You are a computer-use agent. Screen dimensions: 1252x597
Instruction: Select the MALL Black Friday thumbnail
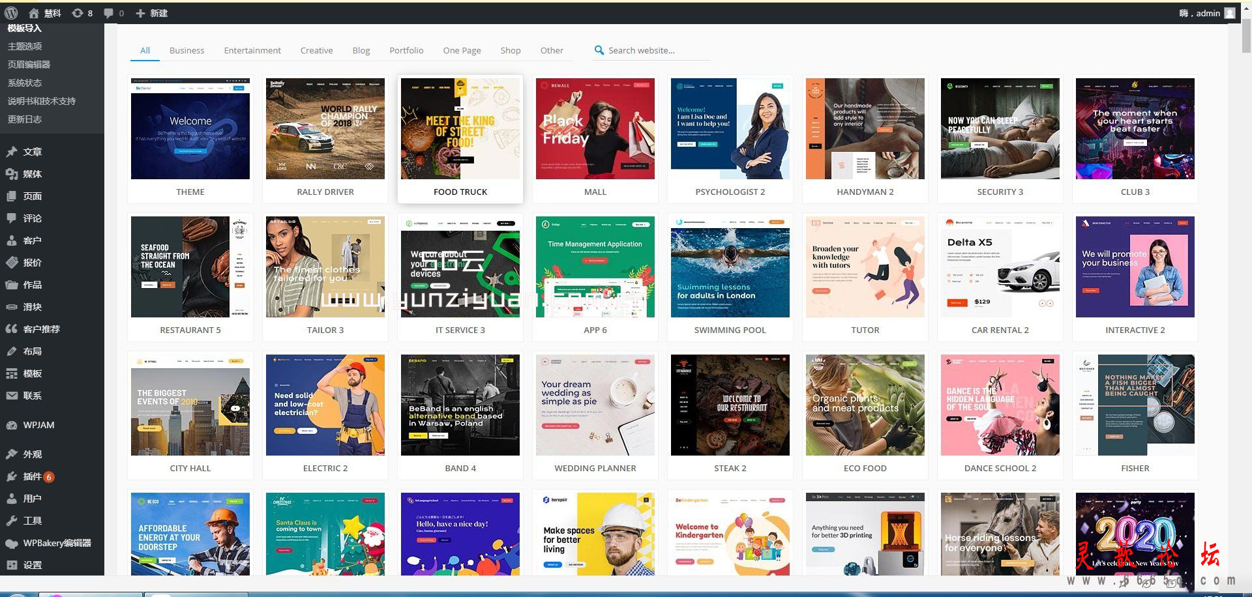click(595, 128)
